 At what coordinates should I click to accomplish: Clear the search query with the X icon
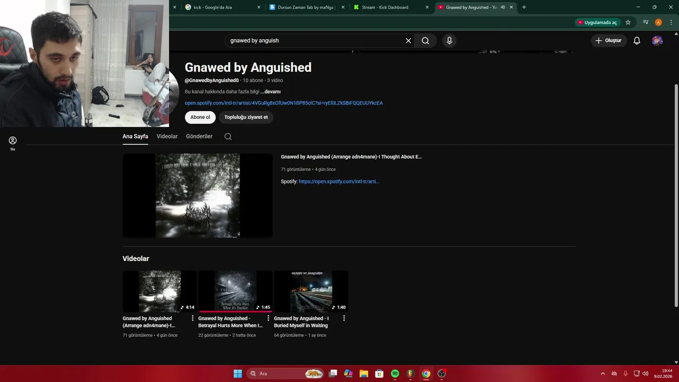[408, 40]
